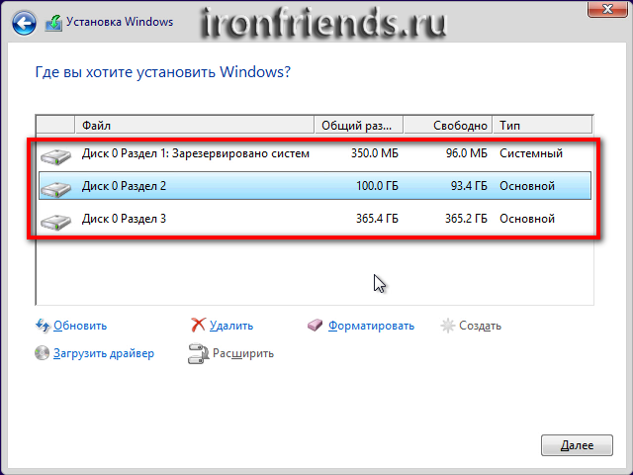Screen dimensions: 633x475
Task: Click the drive icon for Partition 1
Action: coord(56,154)
